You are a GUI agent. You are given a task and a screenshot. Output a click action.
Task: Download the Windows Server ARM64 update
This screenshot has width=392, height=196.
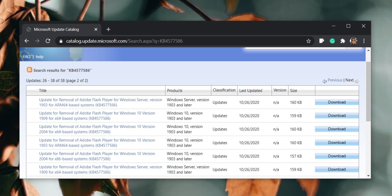(336, 102)
